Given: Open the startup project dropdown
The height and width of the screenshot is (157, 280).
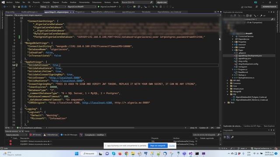Looking at the screenshot, I should [x=82, y=7].
